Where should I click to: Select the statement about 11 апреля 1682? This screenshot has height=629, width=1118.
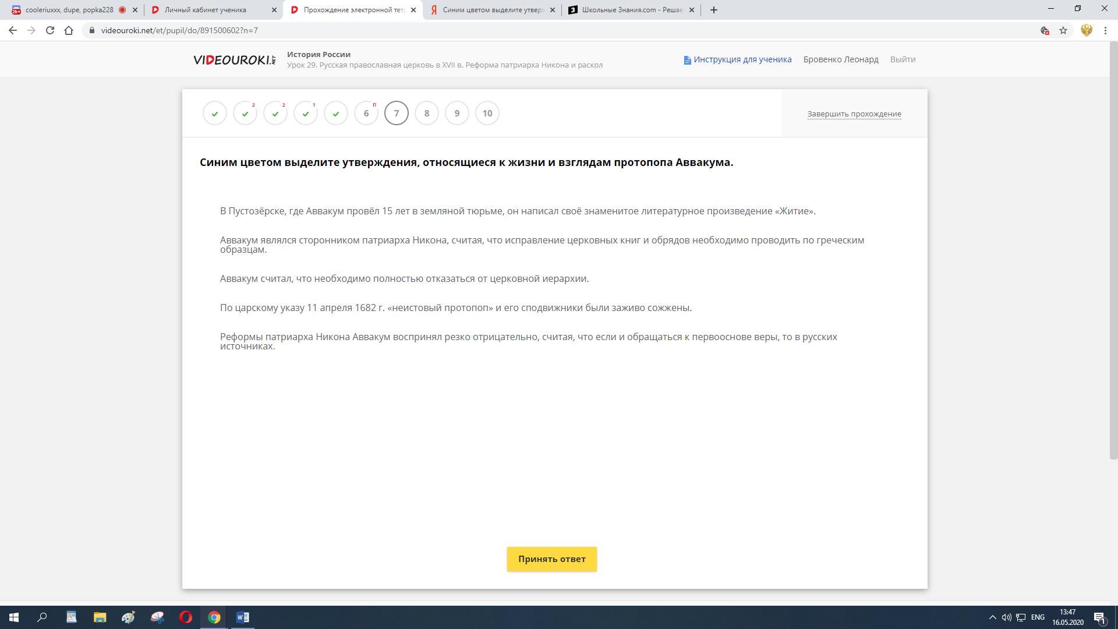(455, 308)
